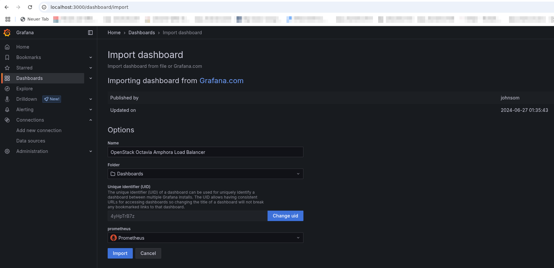
Task: Open Explore in the sidebar menu
Action: [24, 89]
